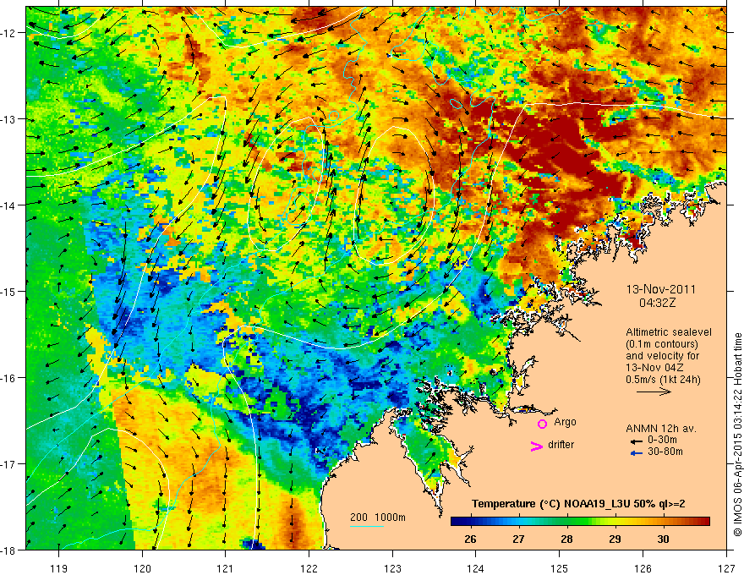Click the 'ANMN 12h av.' label
This screenshot has width=744, height=575.
tap(661, 429)
